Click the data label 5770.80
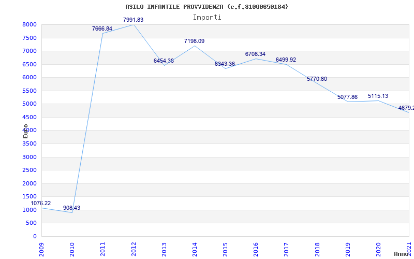This screenshot has height=259, width=414. pyautogui.click(x=317, y=79)
